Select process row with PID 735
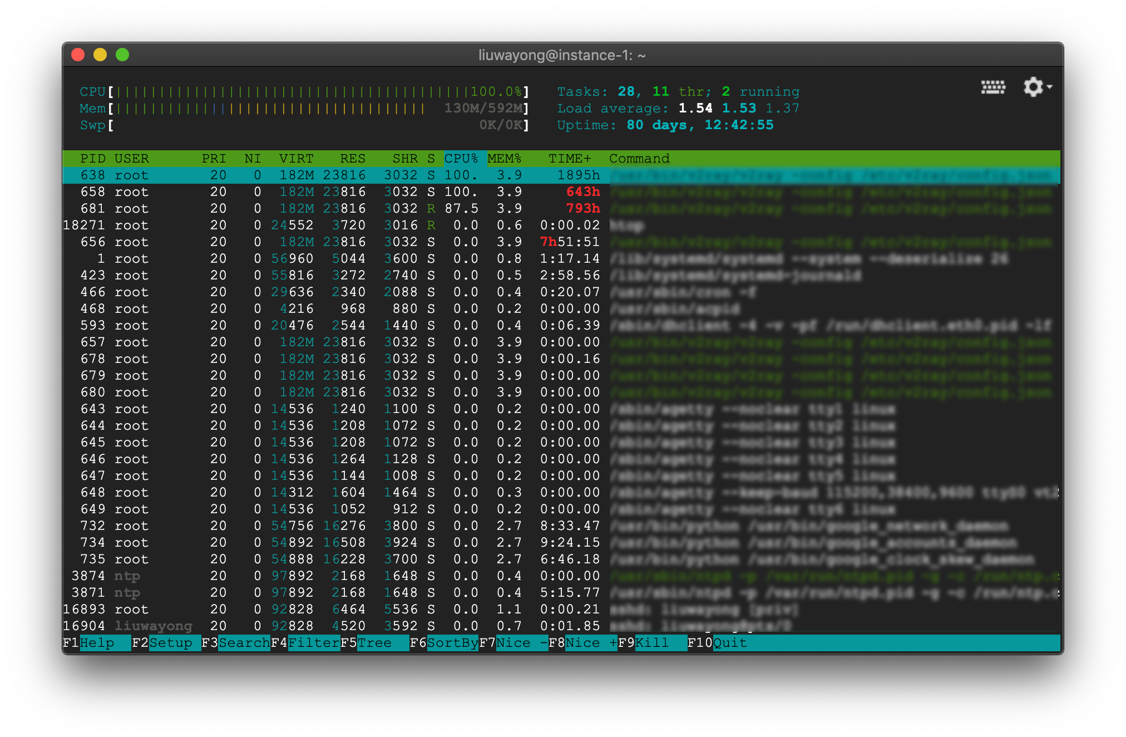This screenshot has width=1126, height=737. click(x=561, y=559)
